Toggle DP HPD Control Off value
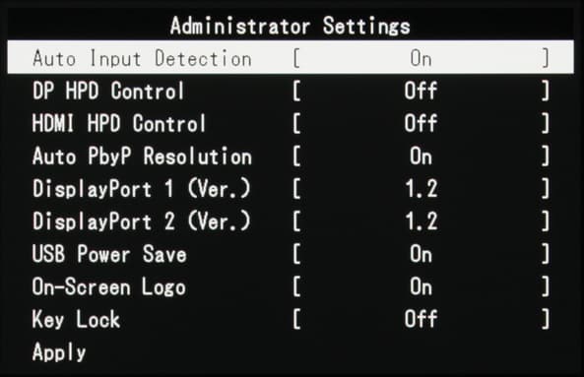This screenshot has height=377, width=584. click(x=421, y=91)
